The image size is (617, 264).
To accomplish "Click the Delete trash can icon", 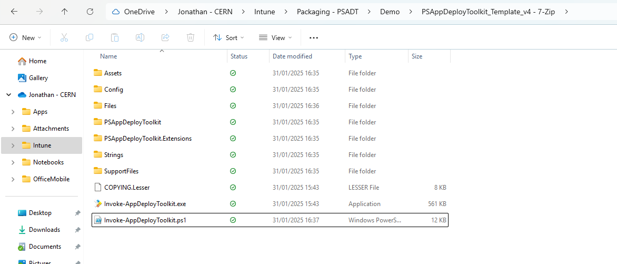I will [191, 37].
